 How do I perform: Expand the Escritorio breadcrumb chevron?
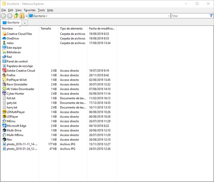click(x=46, y=16)
